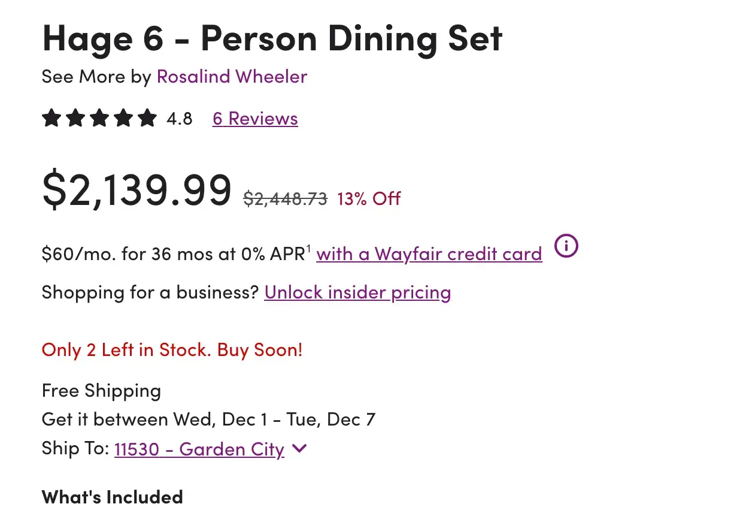Click the 4.8 rating number
The width and height of the screenshot is (746, 519).
(180, 119)
